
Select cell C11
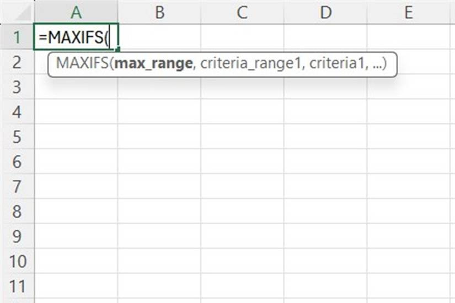[x=242, y=286]
